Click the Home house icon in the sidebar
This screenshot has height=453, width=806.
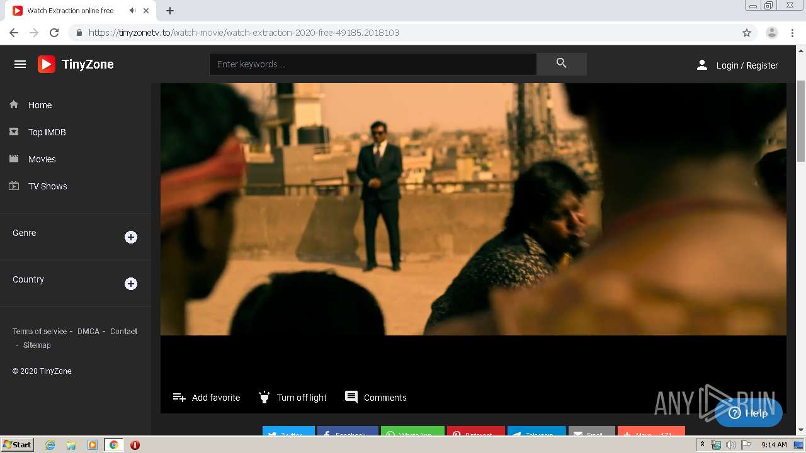[14, 104]
